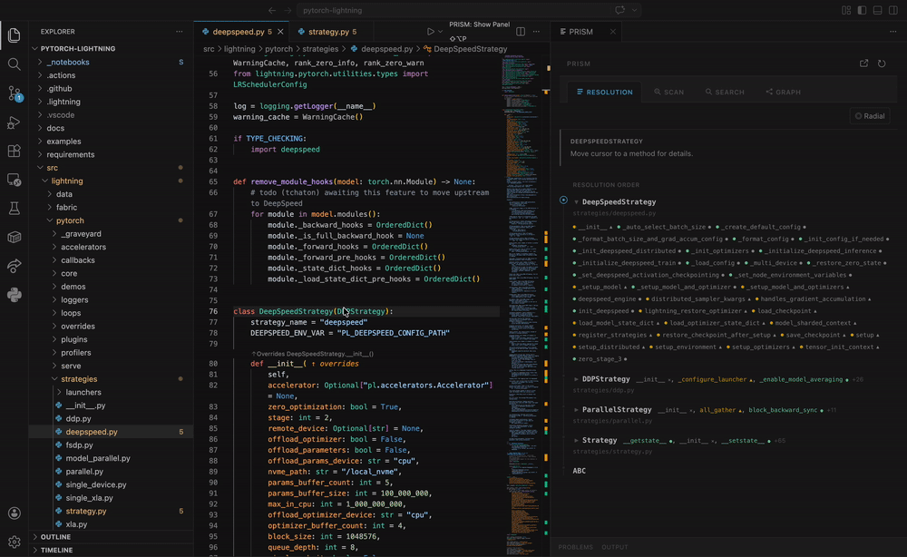Open model_parallel.py in explorer
907x557 pixels.
point(98,459)
